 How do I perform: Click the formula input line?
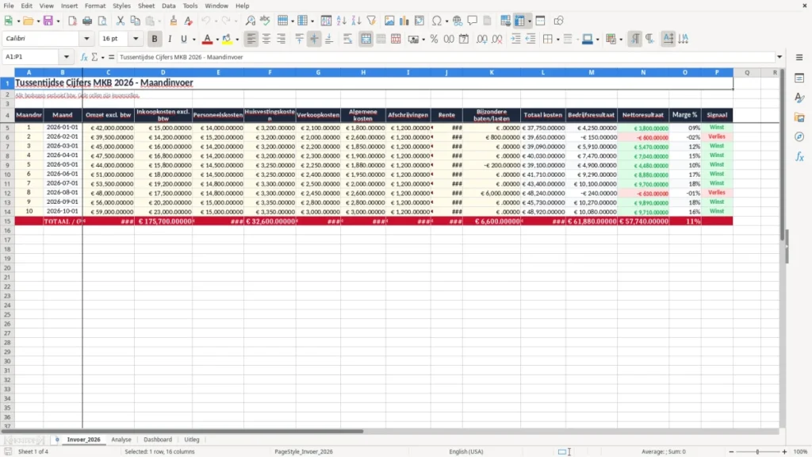pos(446,57)
